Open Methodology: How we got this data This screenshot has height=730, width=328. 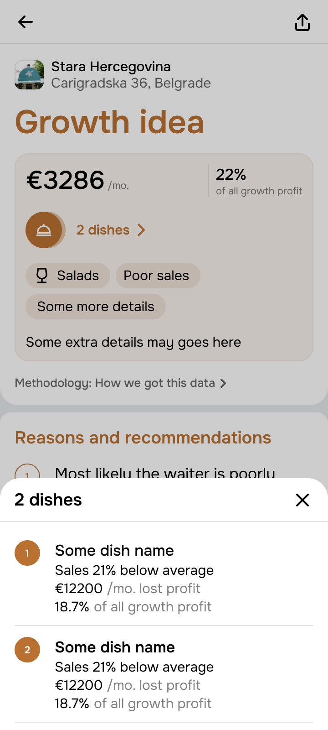point(115,383)
